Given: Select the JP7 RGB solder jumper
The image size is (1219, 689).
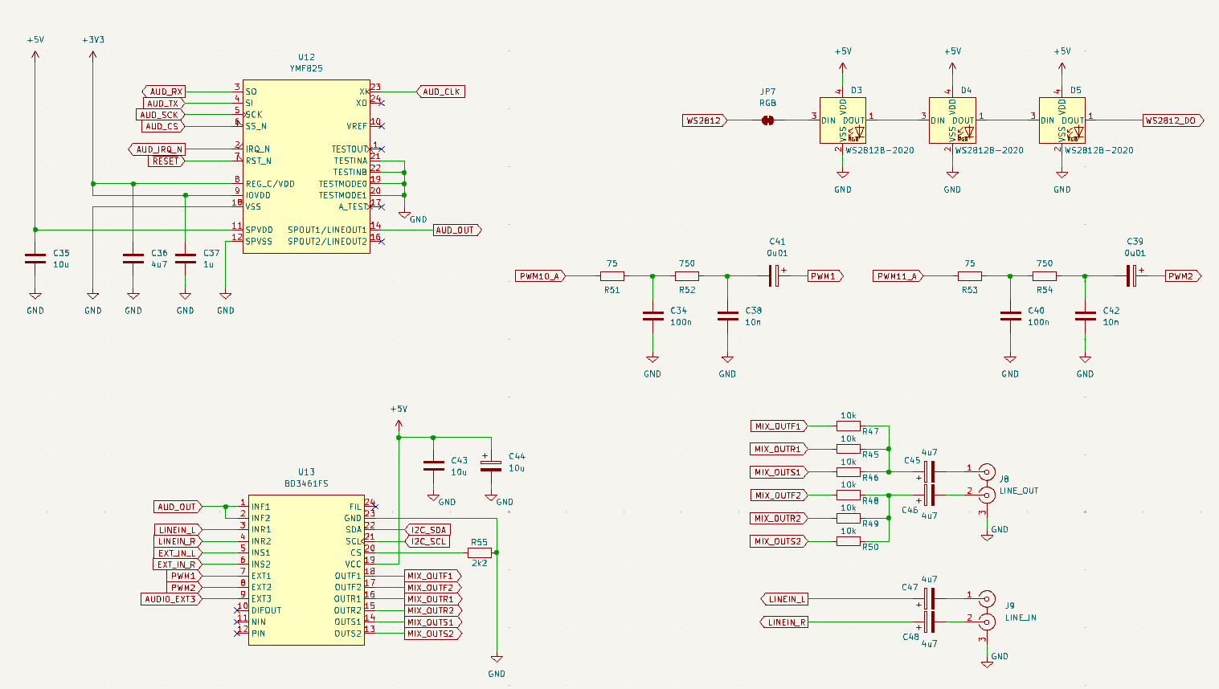Looking at the screenshot, I should point(767,120).
